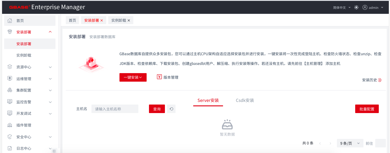Click the 前往 page jump input box
This screenshot has height=153, width=390.
click(x=381, y=143)
